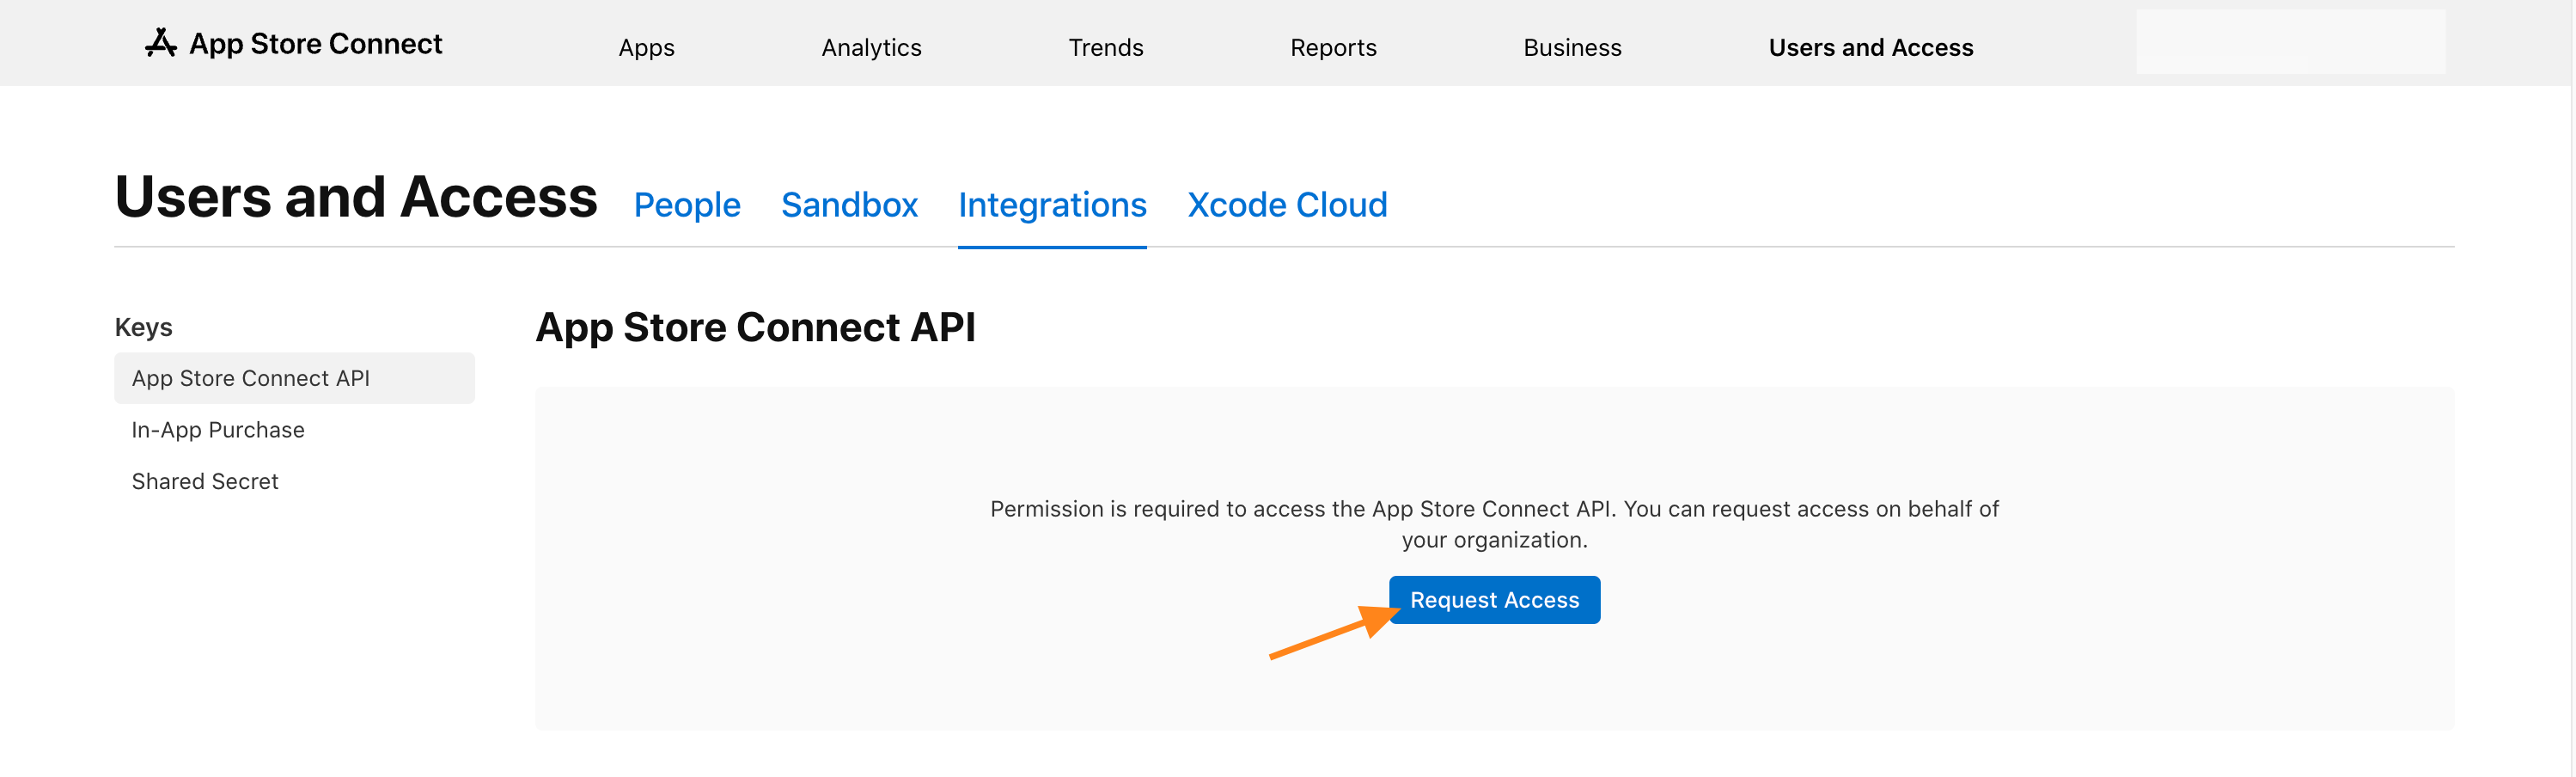Go to Analytics in the top navigation
The width and height of the screenshot is (2576, 777).
(x=871, y=47)
